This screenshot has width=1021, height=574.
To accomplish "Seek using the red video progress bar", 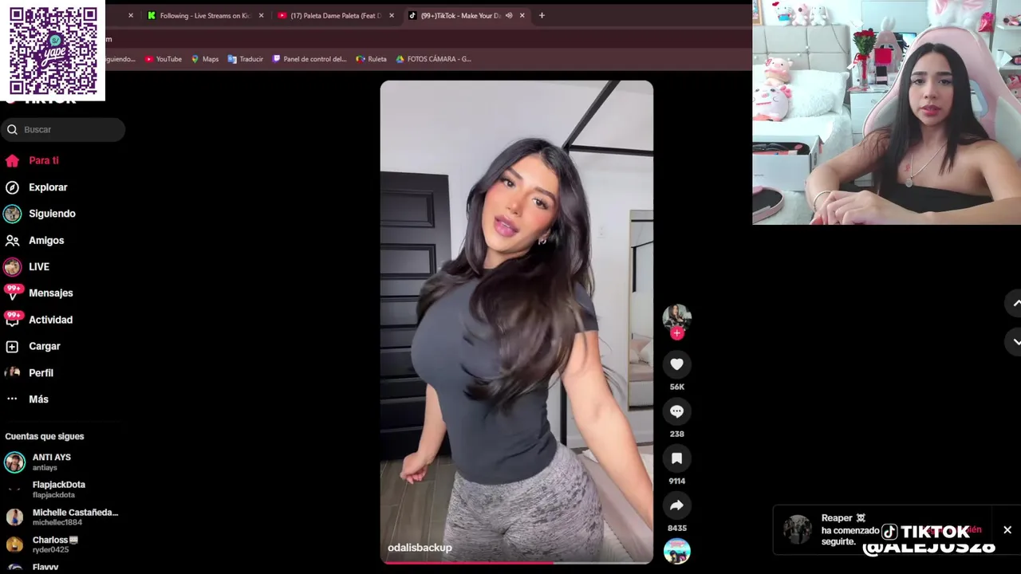I will click(516, 562).
